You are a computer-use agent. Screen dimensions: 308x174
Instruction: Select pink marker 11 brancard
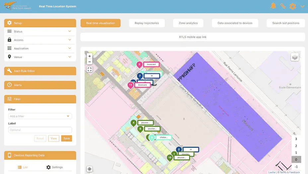tap(130, 85)
